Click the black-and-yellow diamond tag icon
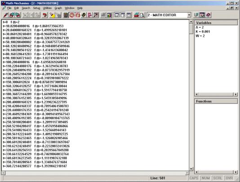The height and width of the screenshot is (182, 240). point(84,15)
